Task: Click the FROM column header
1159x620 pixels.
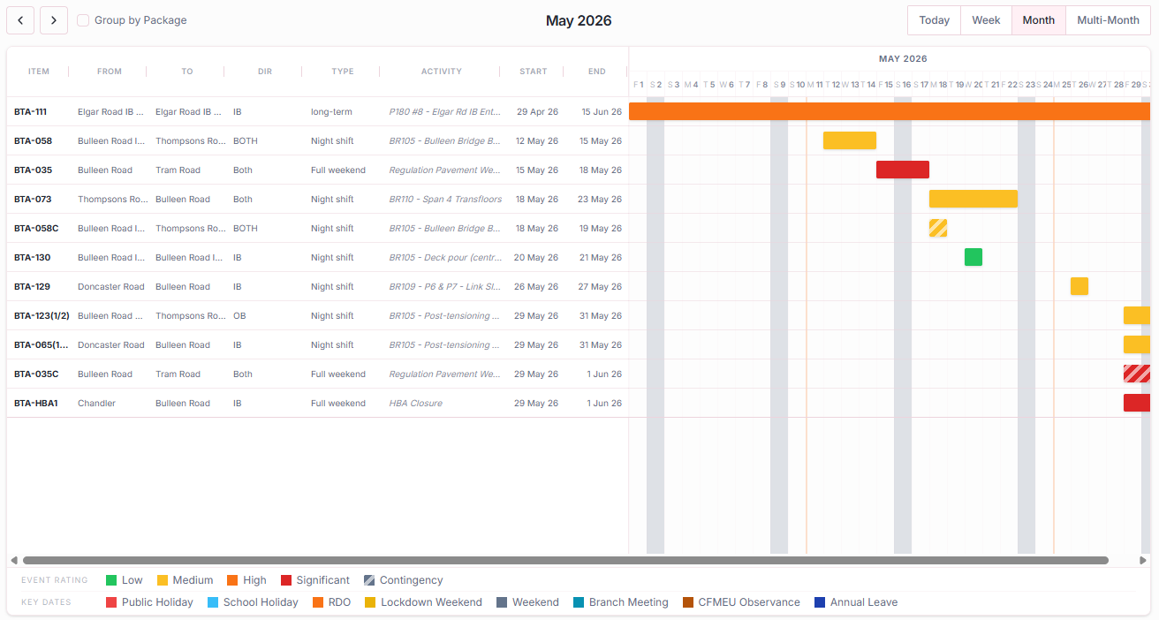Action: point(110,72)
